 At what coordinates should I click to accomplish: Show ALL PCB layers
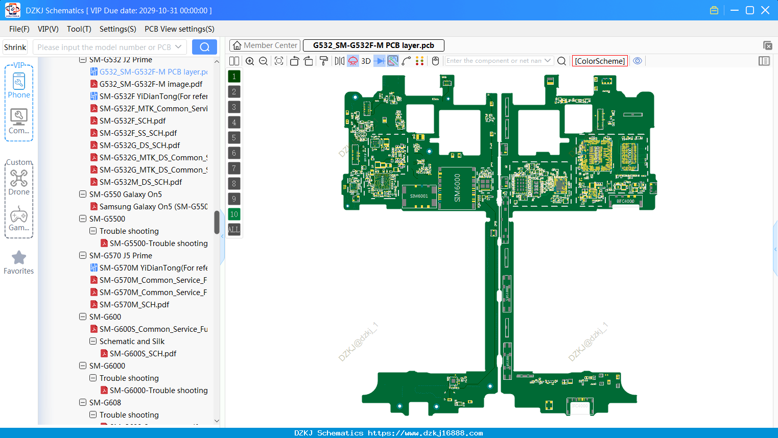(x=234, y=230)
